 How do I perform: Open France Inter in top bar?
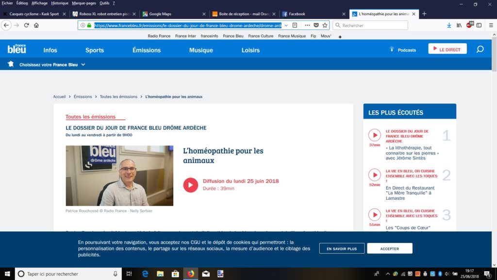click(x=185, y=36)
